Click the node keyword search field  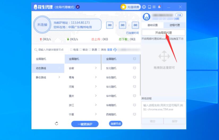pyautogui.click(x=50, y=50)
